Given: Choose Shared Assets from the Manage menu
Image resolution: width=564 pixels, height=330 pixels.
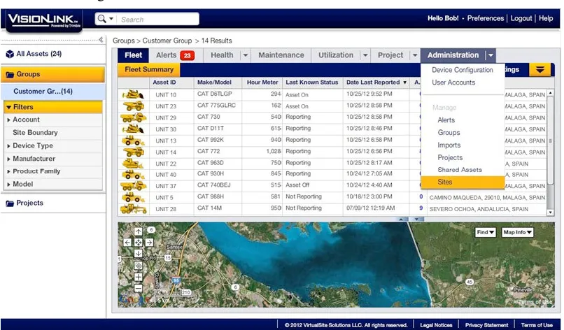Looking at the screenshot, I should [459, 170].
